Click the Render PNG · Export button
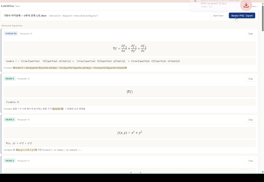264x182 pixels. tap(242, 16)
